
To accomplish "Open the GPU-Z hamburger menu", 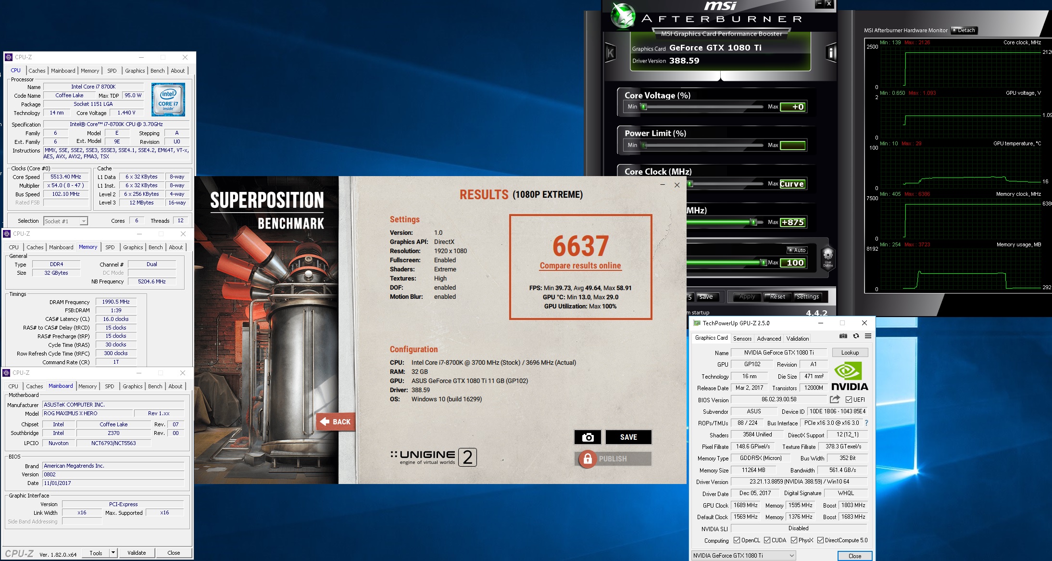I will point(868,336).
